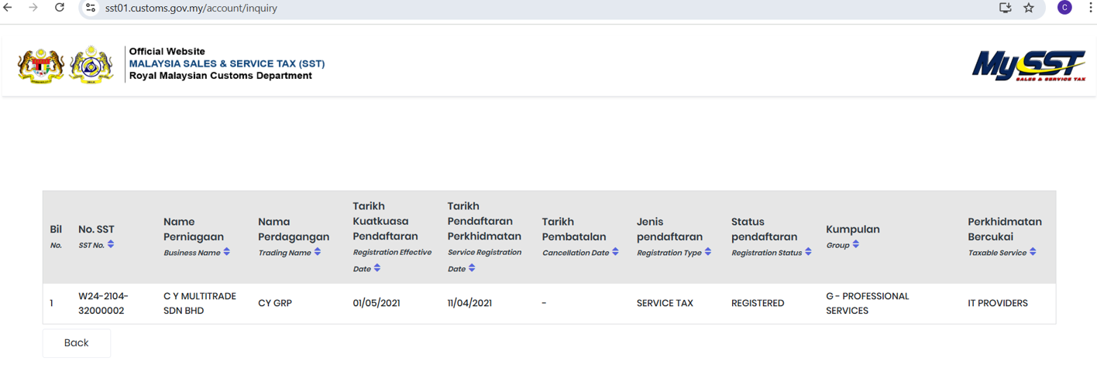
Task: Sort table by SST No. column
Action: [x=111, y=244]
